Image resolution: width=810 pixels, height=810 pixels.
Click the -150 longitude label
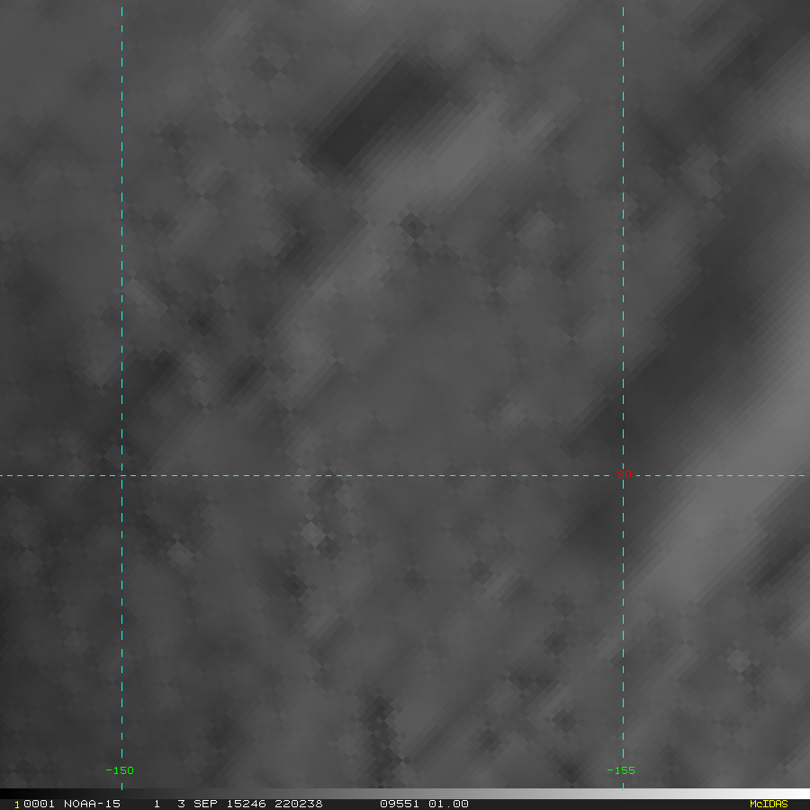point(120,770)
